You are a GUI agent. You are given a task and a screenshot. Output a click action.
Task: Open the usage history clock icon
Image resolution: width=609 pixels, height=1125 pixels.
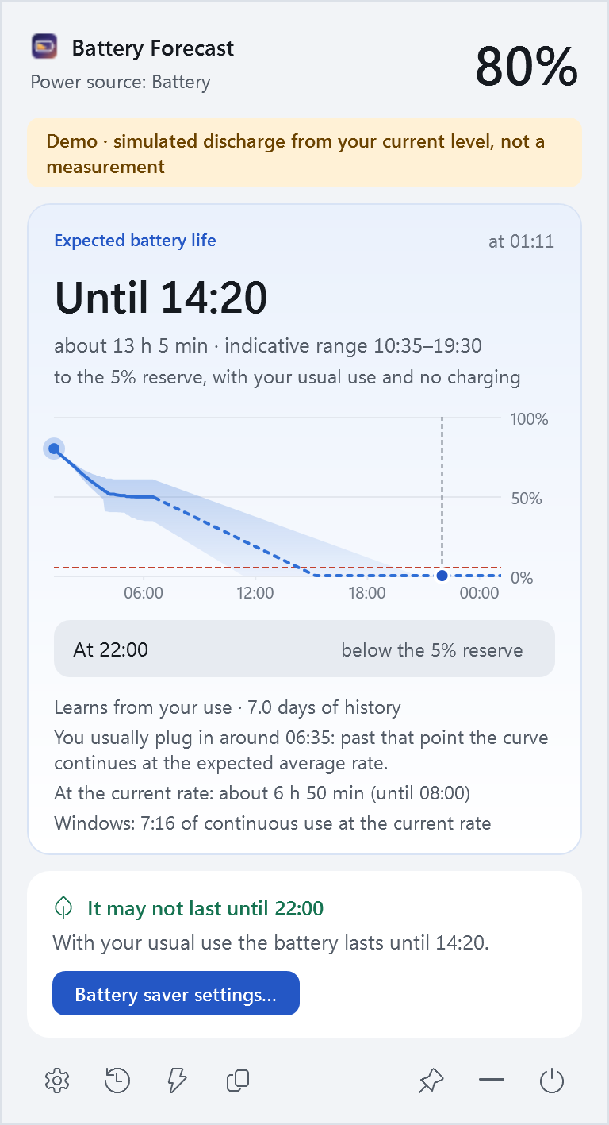pos(117,1081)
